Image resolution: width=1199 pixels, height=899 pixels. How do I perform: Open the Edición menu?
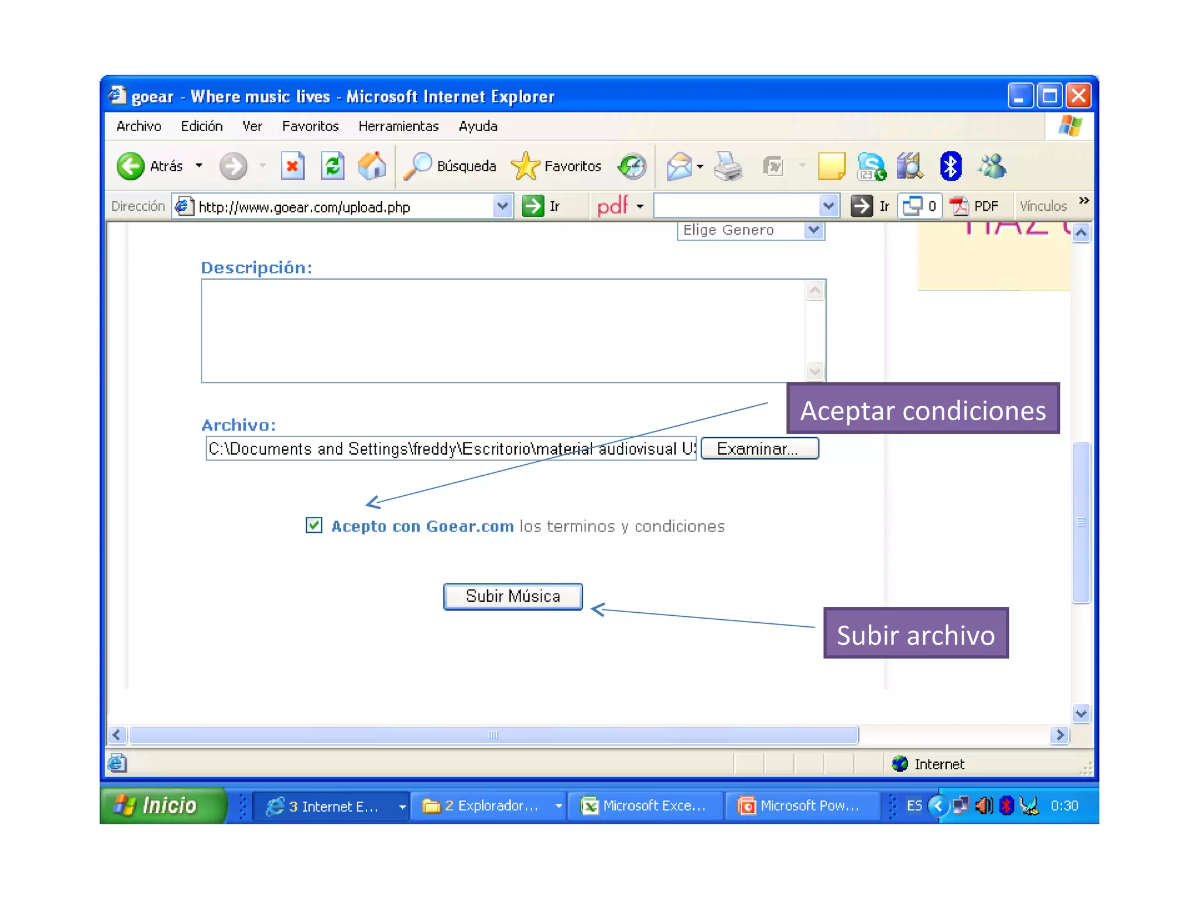point(202,126)
